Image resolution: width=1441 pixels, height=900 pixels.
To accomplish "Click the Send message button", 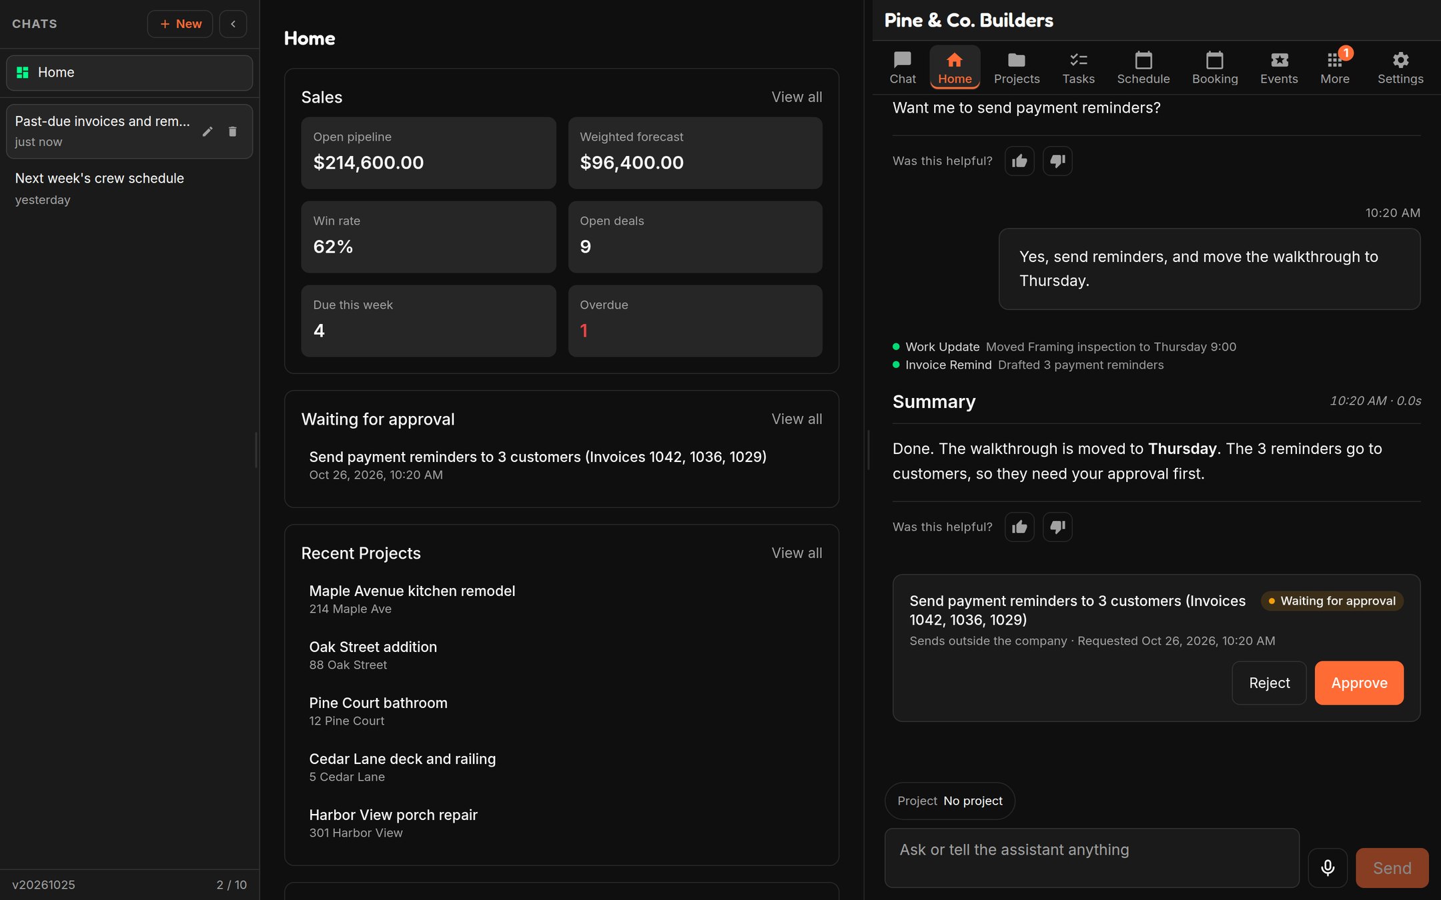I will (x=1392, y=867).
